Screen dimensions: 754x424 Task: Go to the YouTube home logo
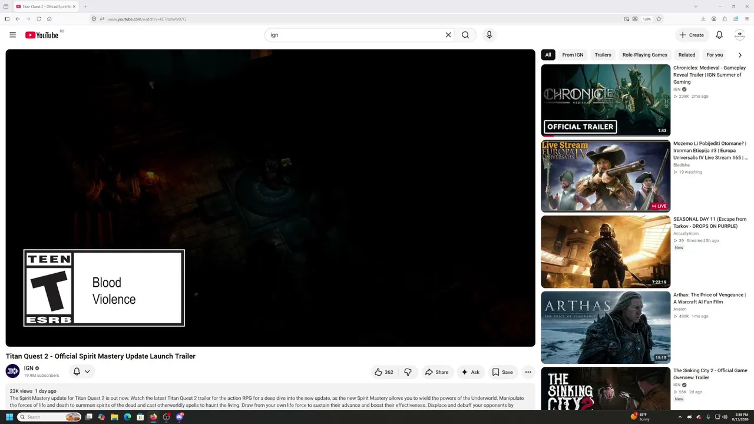[42, 35]
